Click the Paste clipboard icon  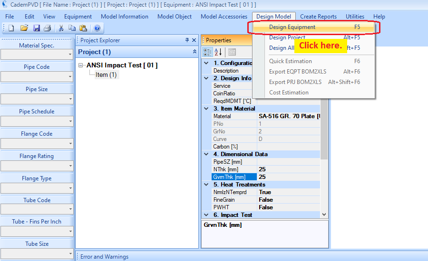click(83, 28)
